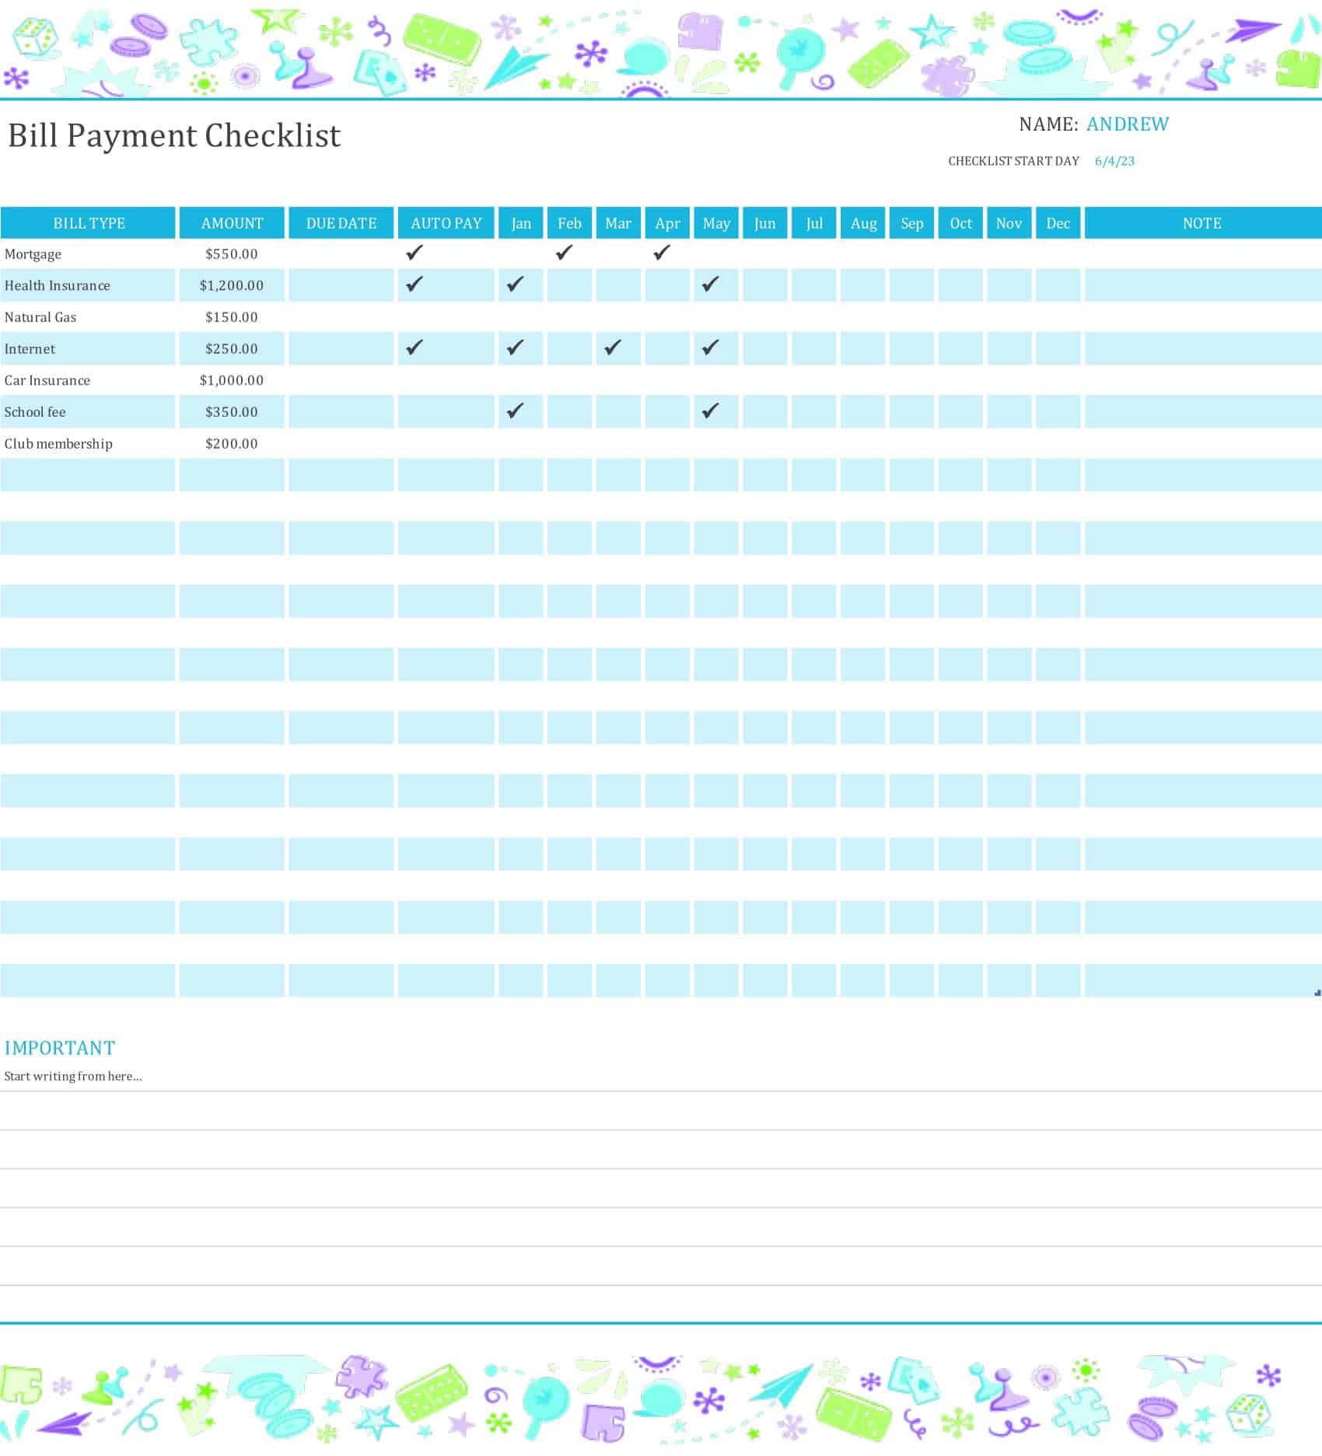Toggle Mortgage Apr checkmark
This screenshot has width=1322, height=1456.
[661, 253]
